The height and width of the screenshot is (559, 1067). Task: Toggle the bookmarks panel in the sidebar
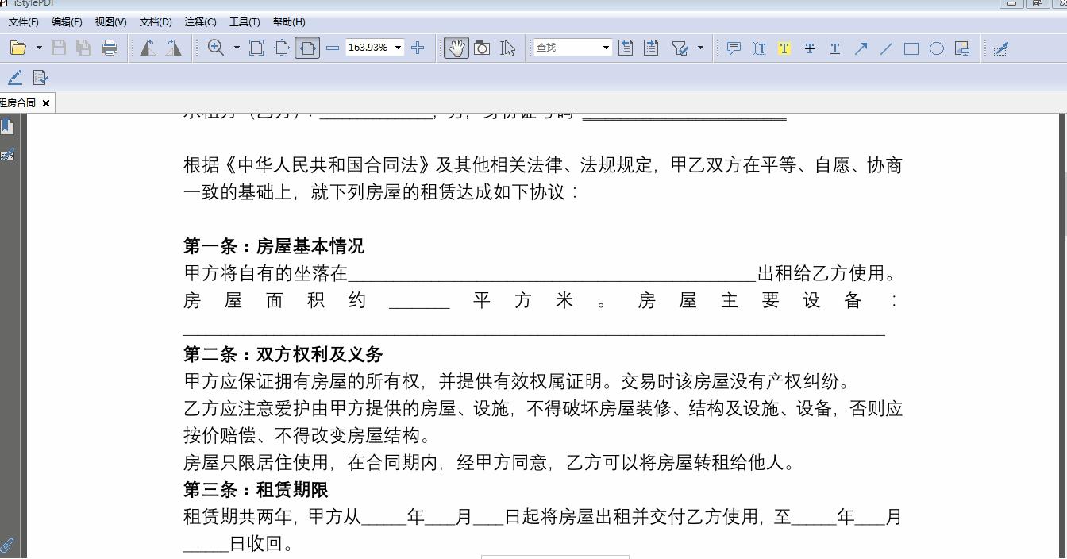click(x=9, y=125)
